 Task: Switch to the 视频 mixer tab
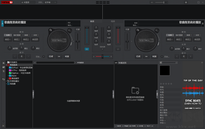(x=113, y=21)
